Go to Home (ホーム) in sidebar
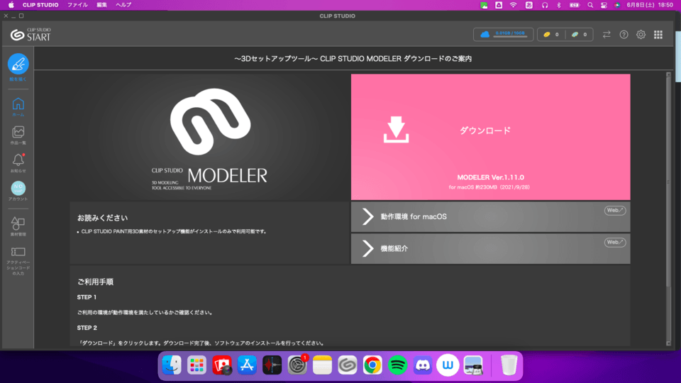This screenshot has height=383, width=681. 18,106
